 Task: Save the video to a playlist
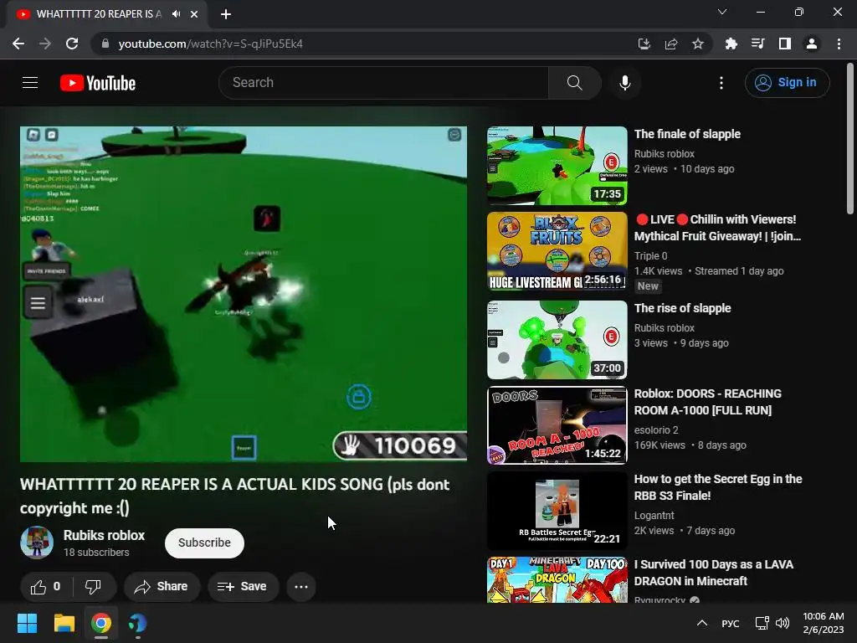coord(243,587)
